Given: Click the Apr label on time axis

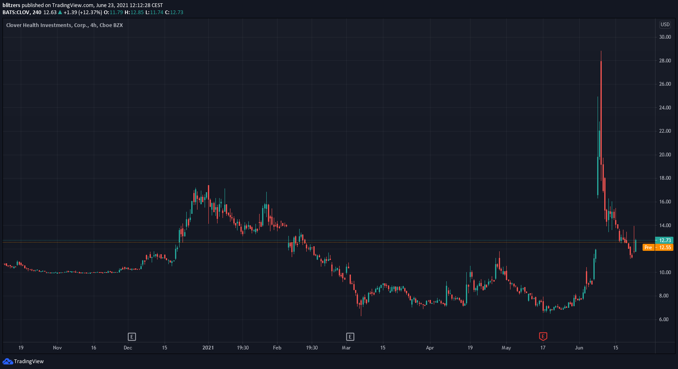Looking at the screenshot, I should [x=430, y=348].
